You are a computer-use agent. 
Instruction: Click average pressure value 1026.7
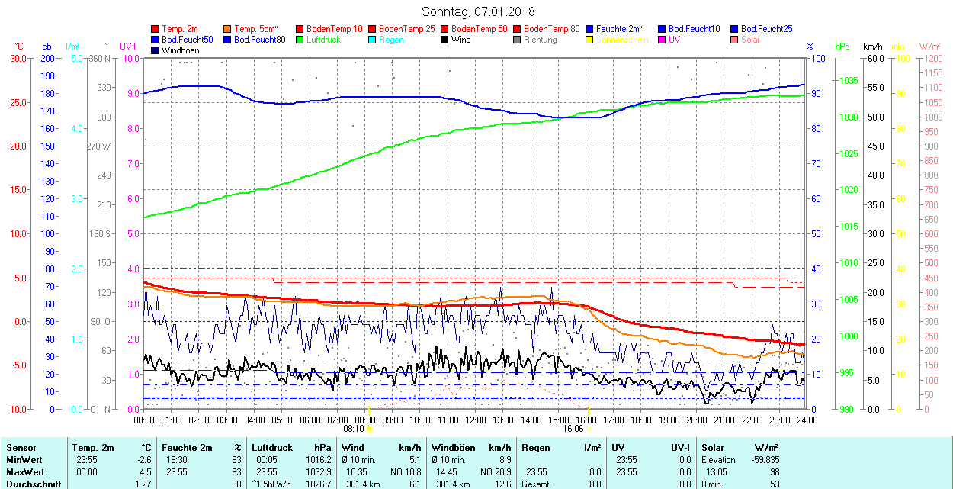tap(319, 484)
